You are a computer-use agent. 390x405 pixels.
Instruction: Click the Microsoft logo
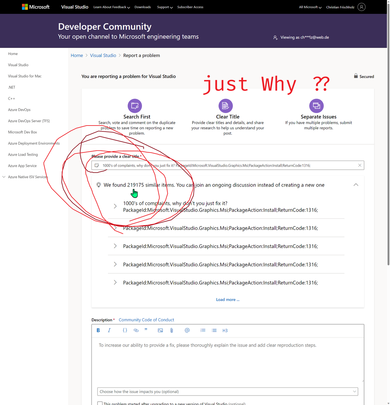click(36, 7)
